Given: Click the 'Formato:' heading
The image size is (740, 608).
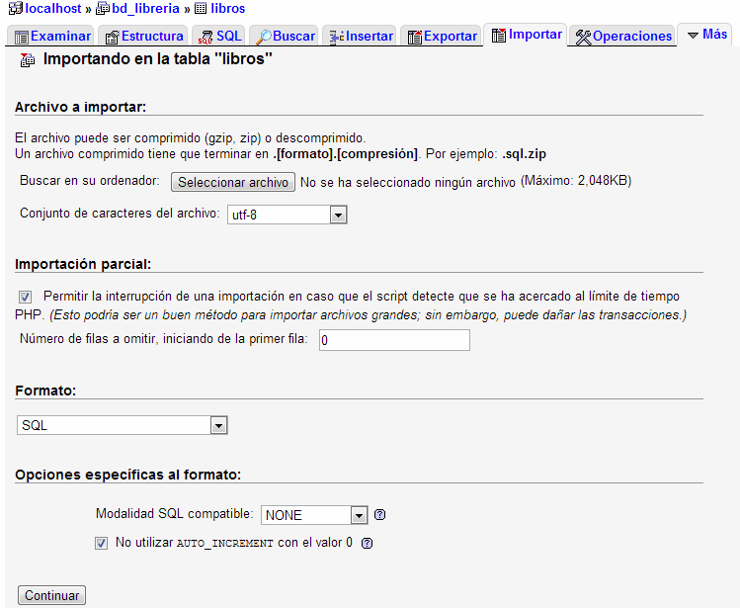Looking at the screenshot, I should (45, 391).
